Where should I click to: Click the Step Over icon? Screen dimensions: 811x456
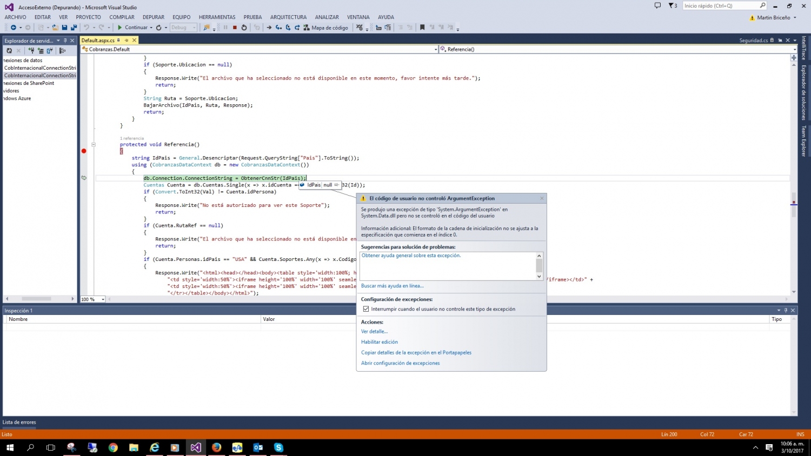[288, 28]
